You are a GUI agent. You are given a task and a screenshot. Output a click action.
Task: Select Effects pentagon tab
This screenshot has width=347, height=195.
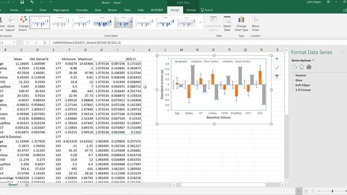[x=301, y=67]
